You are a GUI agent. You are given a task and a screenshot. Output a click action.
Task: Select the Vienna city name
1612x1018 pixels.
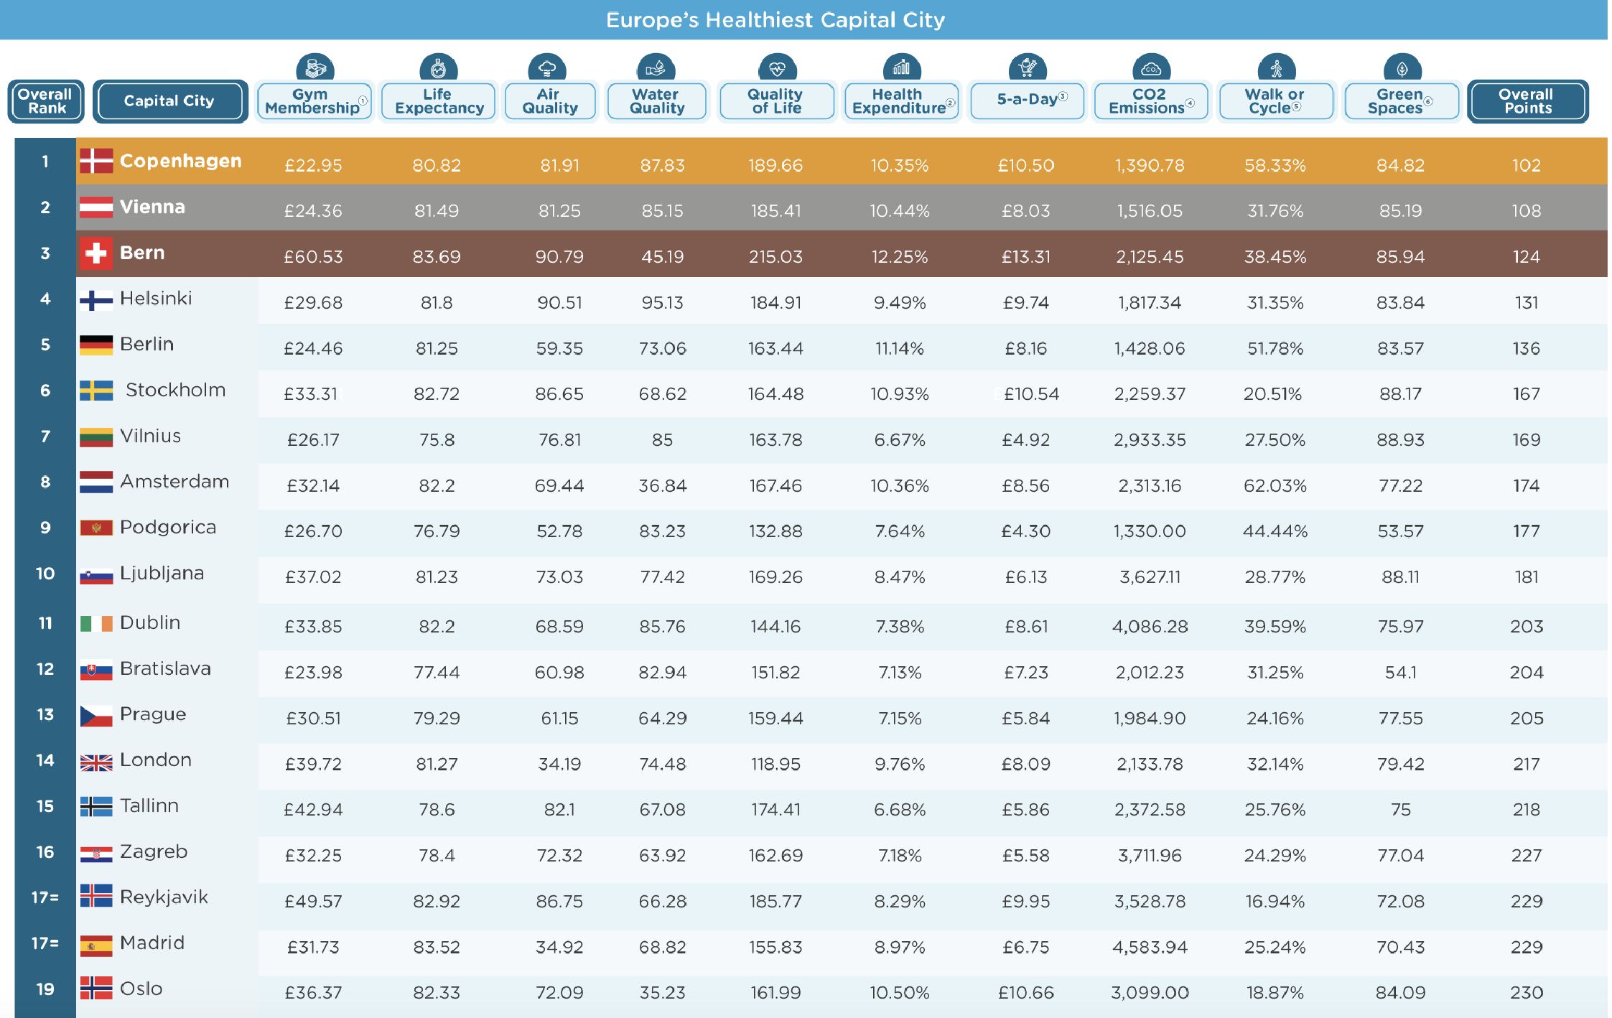click(152, 207)
